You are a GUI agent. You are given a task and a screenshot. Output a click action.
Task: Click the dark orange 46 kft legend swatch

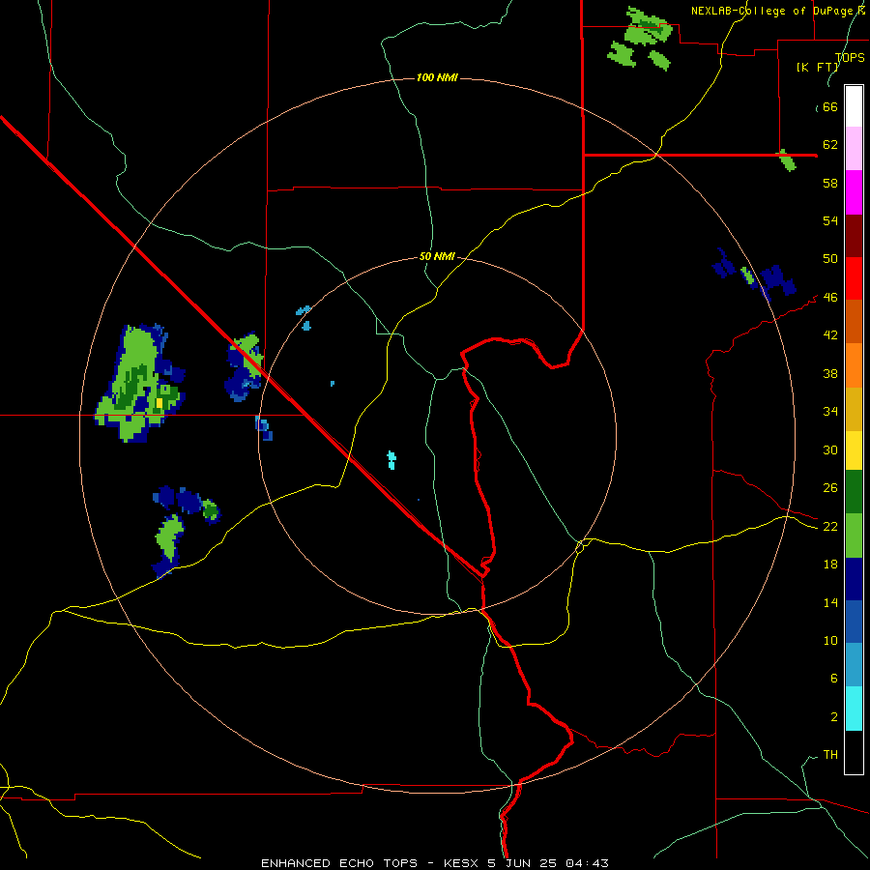click(x=854, y=321)
